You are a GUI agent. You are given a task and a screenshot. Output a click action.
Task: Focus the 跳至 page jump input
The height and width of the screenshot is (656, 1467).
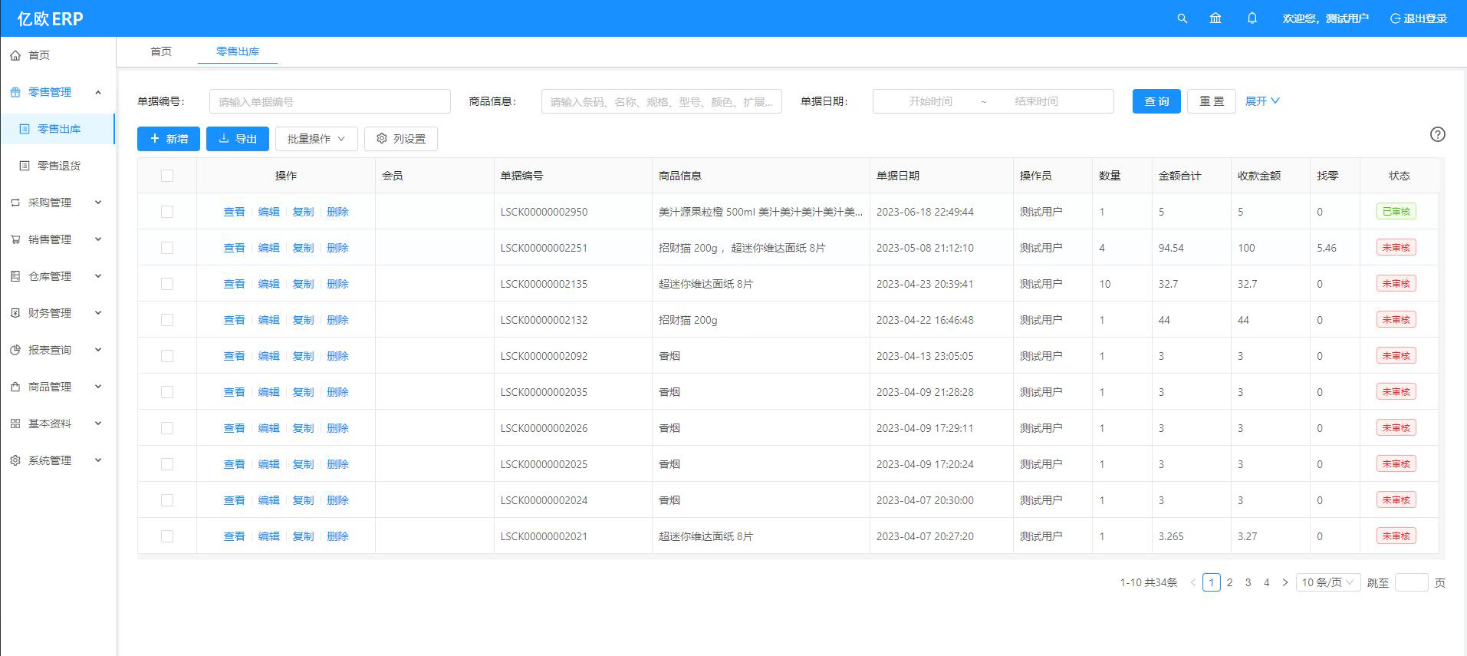(x=1412, y=582)
